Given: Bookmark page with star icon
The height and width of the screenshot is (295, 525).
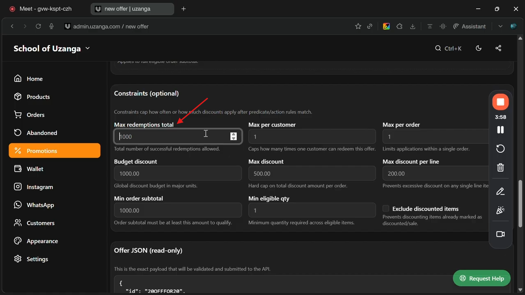Looking at the screenshot, I should [358, 26].
